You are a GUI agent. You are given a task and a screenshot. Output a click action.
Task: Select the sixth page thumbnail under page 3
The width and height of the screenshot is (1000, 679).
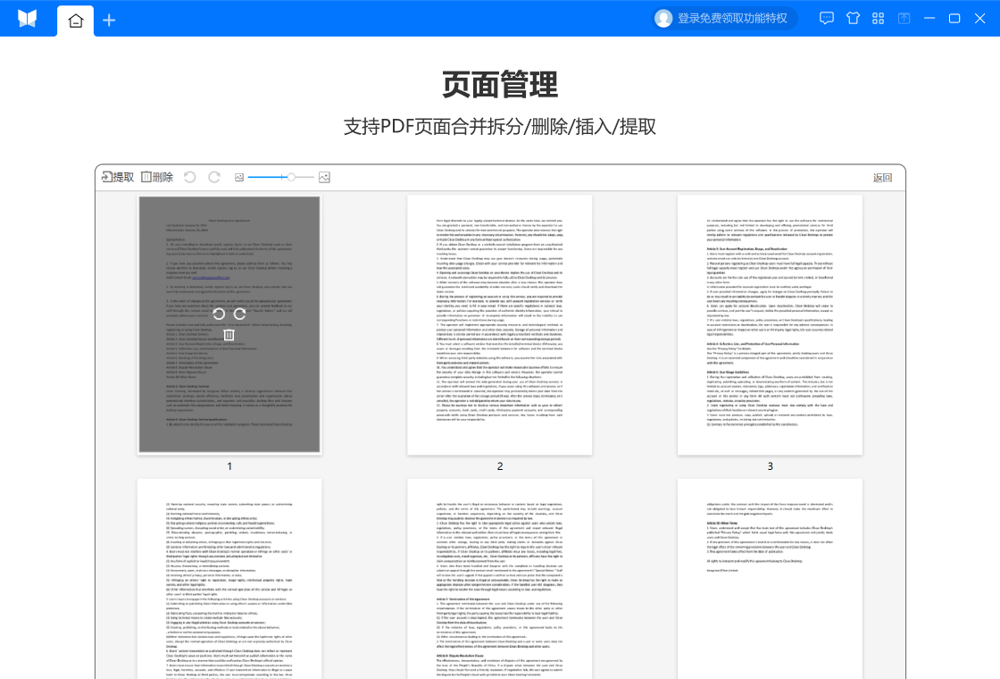coord(770,579)
